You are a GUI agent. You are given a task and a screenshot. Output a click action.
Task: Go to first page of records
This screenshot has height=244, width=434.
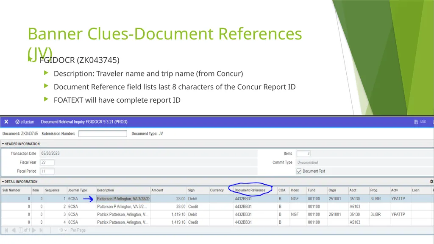[x=6, y=230]
